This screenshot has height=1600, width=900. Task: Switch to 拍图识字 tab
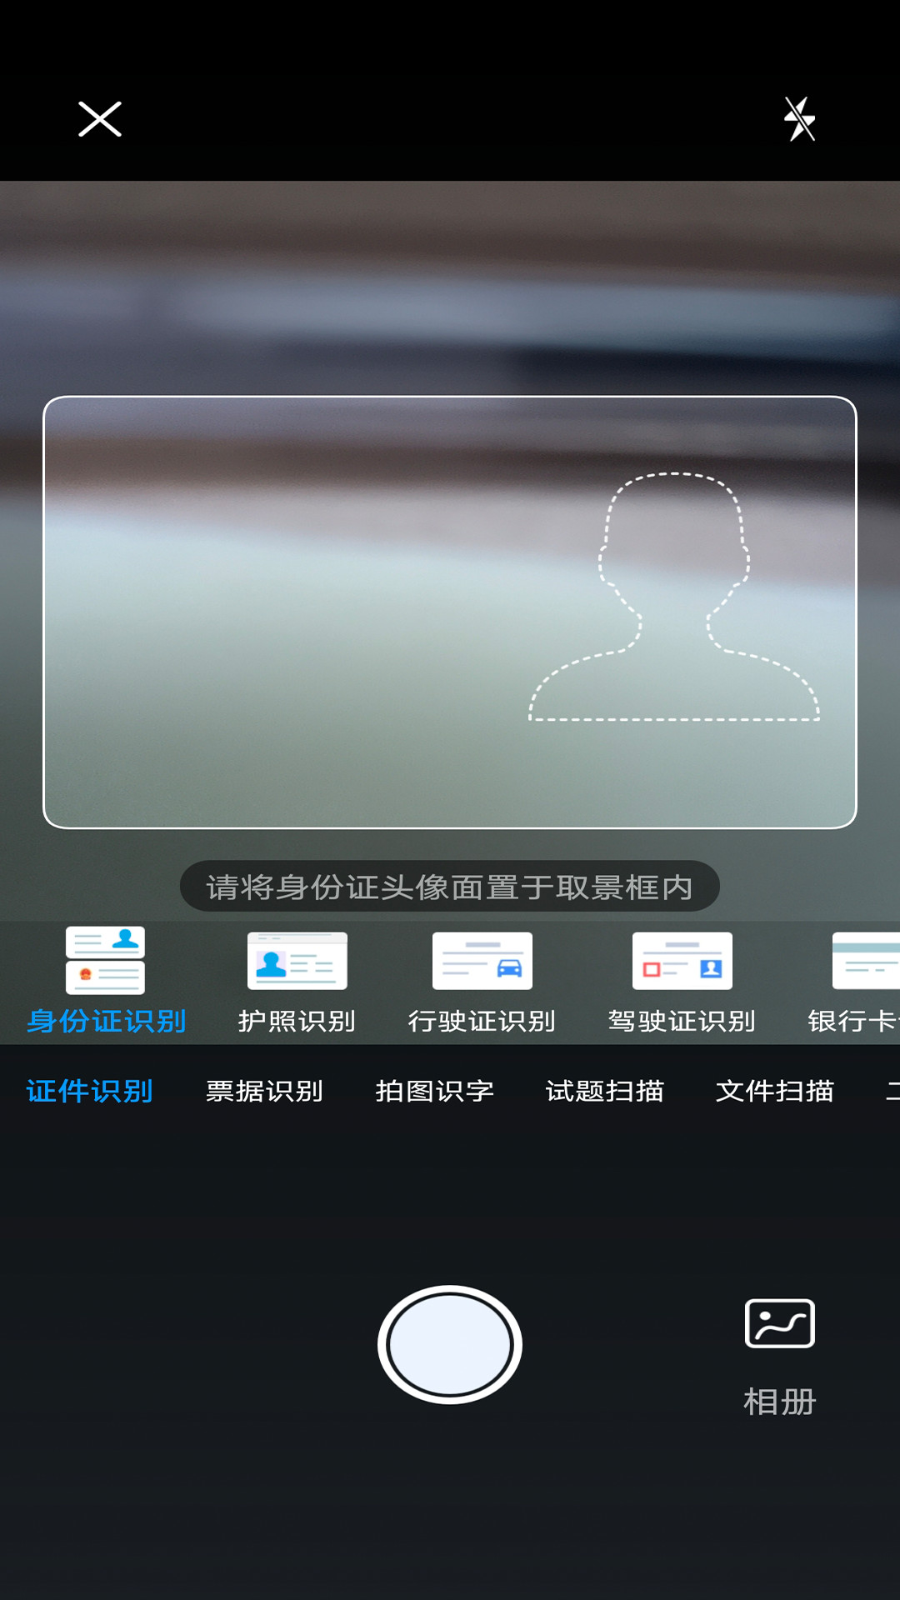(434, 1091)
